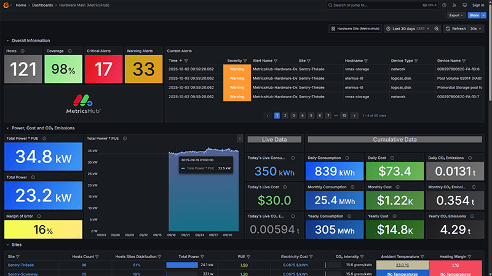
Task: Open the 30s refresh interval dropdown
Action: tap(476, 29)
